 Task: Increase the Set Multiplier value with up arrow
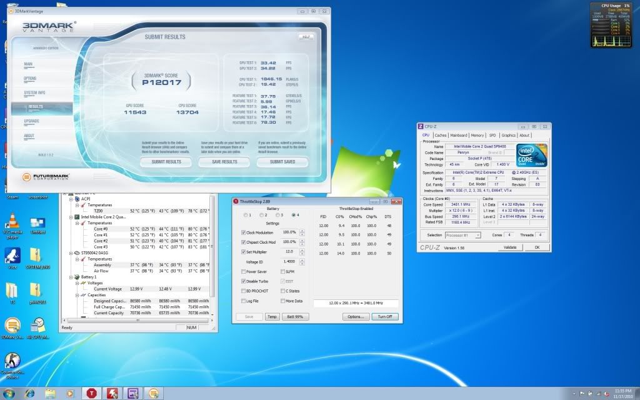(302, 251)
